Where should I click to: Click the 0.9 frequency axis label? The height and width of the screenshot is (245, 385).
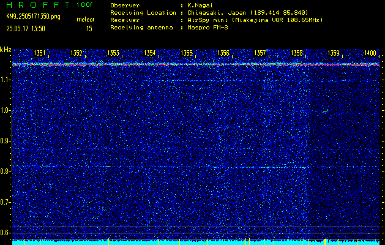click(5, 141)
